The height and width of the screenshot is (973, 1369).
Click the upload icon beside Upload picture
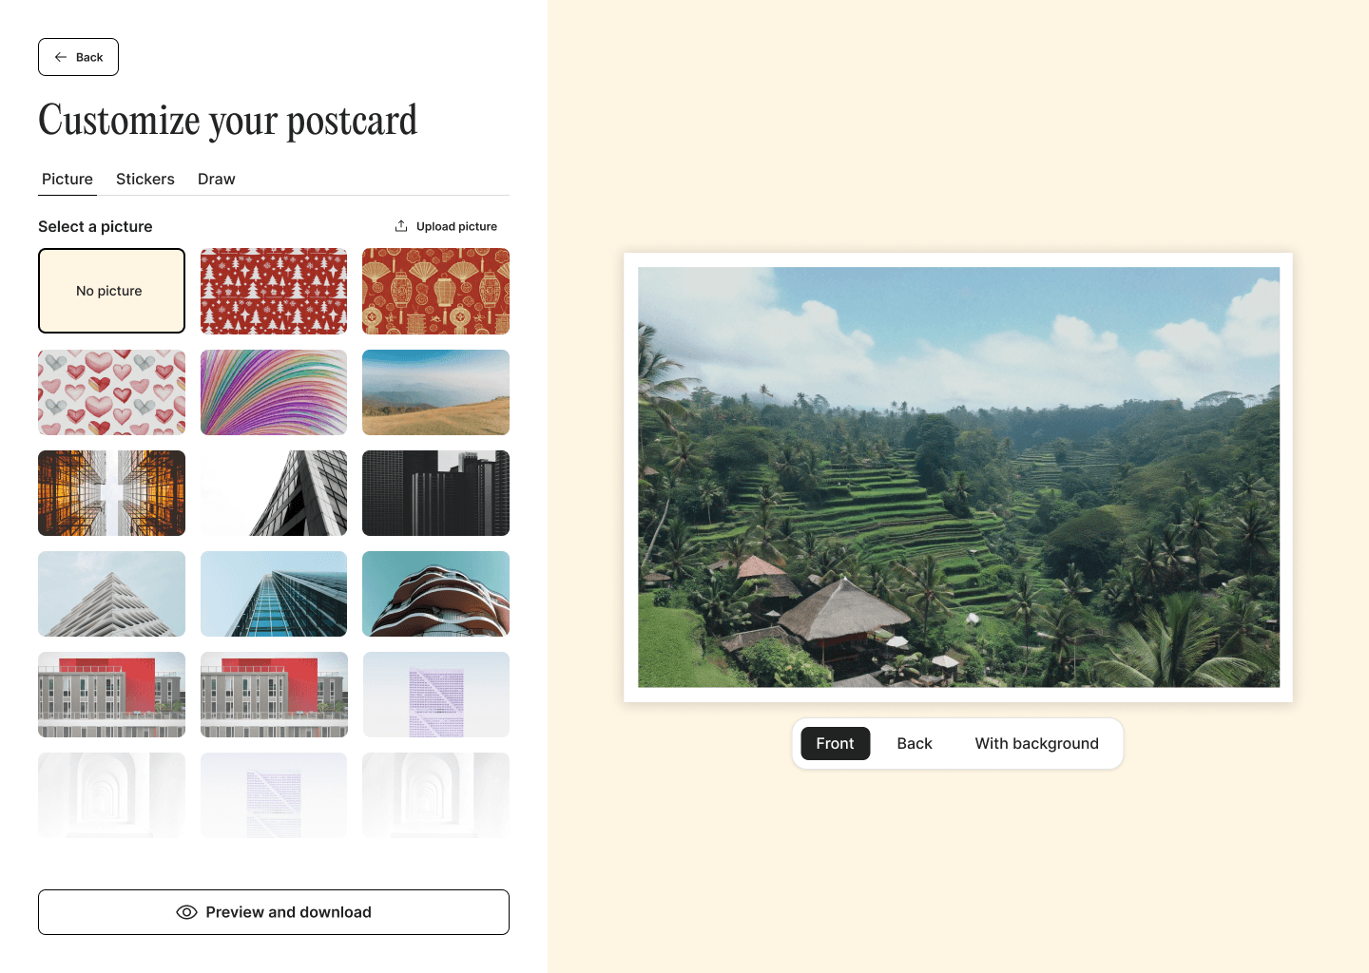(401, 226)
